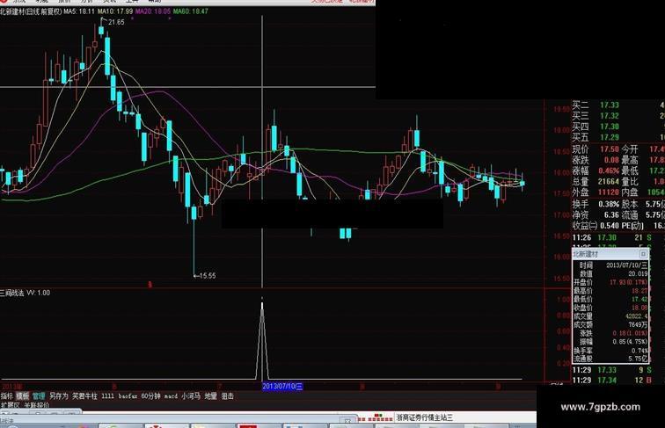Screen dimensions: 665x428
Task: Click the MA10: 17.99 label
Action: pos(115,11)
